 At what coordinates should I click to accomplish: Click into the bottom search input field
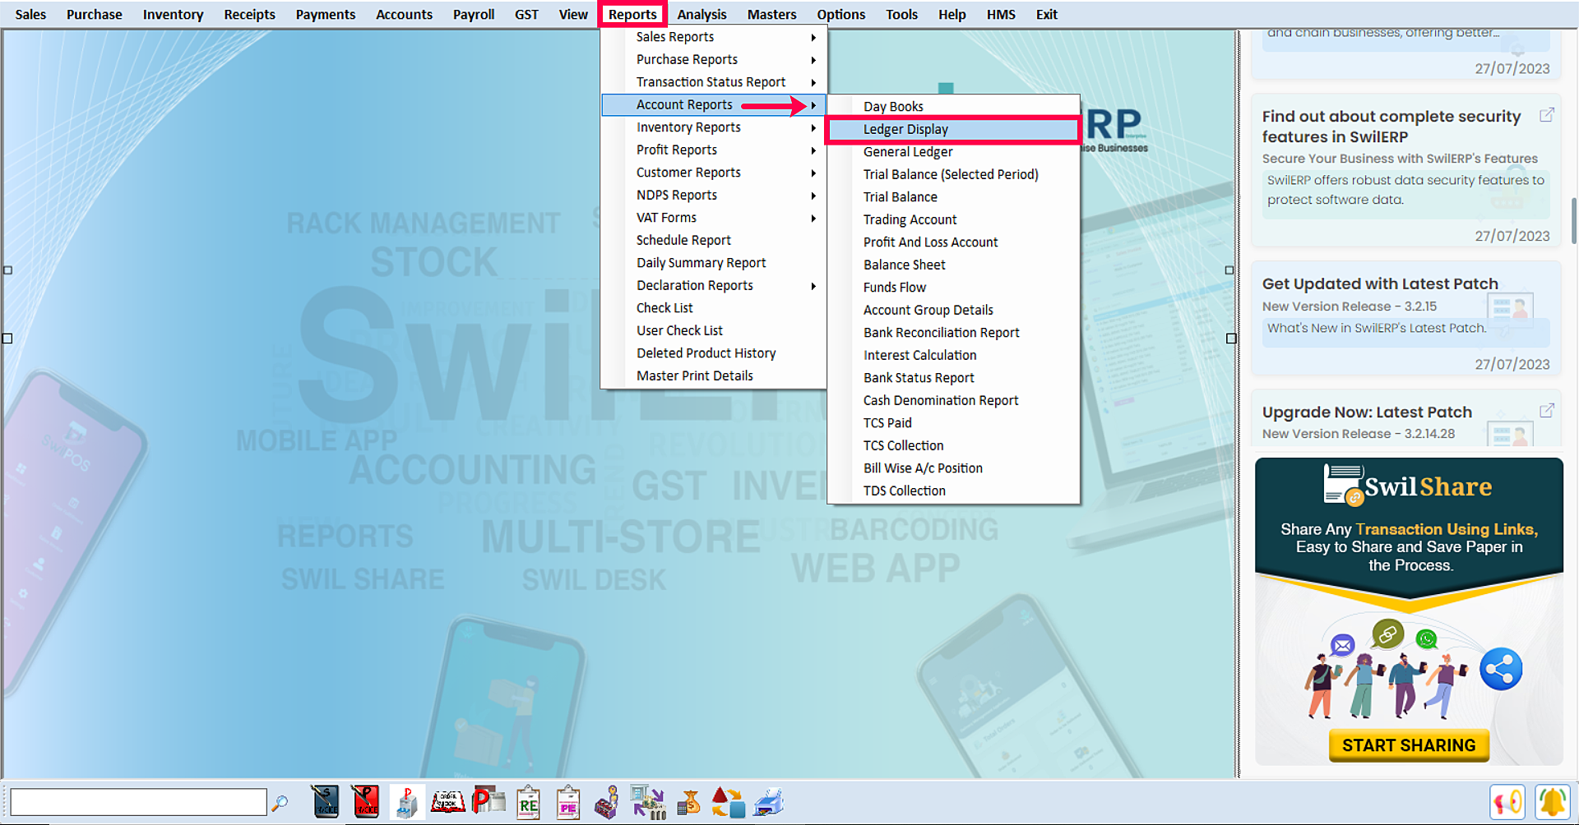tap(138, 802)
